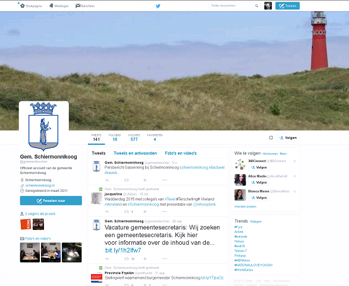
Task: Open sidebar Foto's en video's link
Action: pos(38,238)
